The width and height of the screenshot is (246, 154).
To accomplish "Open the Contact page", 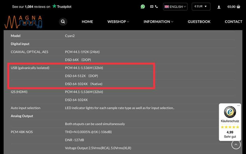I will pos(233,22).
